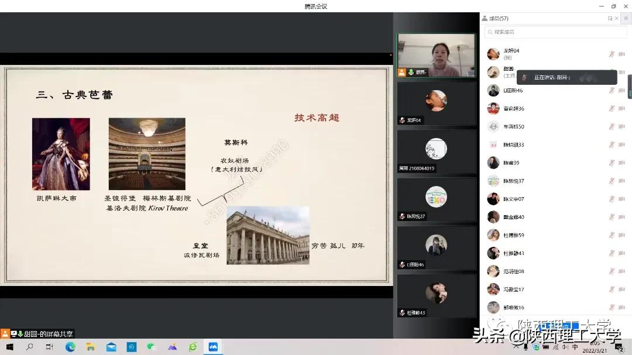This screenshot has height=355, width=632.
Task: Open WeChat from the taskbar
Action: [x=152, y=347]
